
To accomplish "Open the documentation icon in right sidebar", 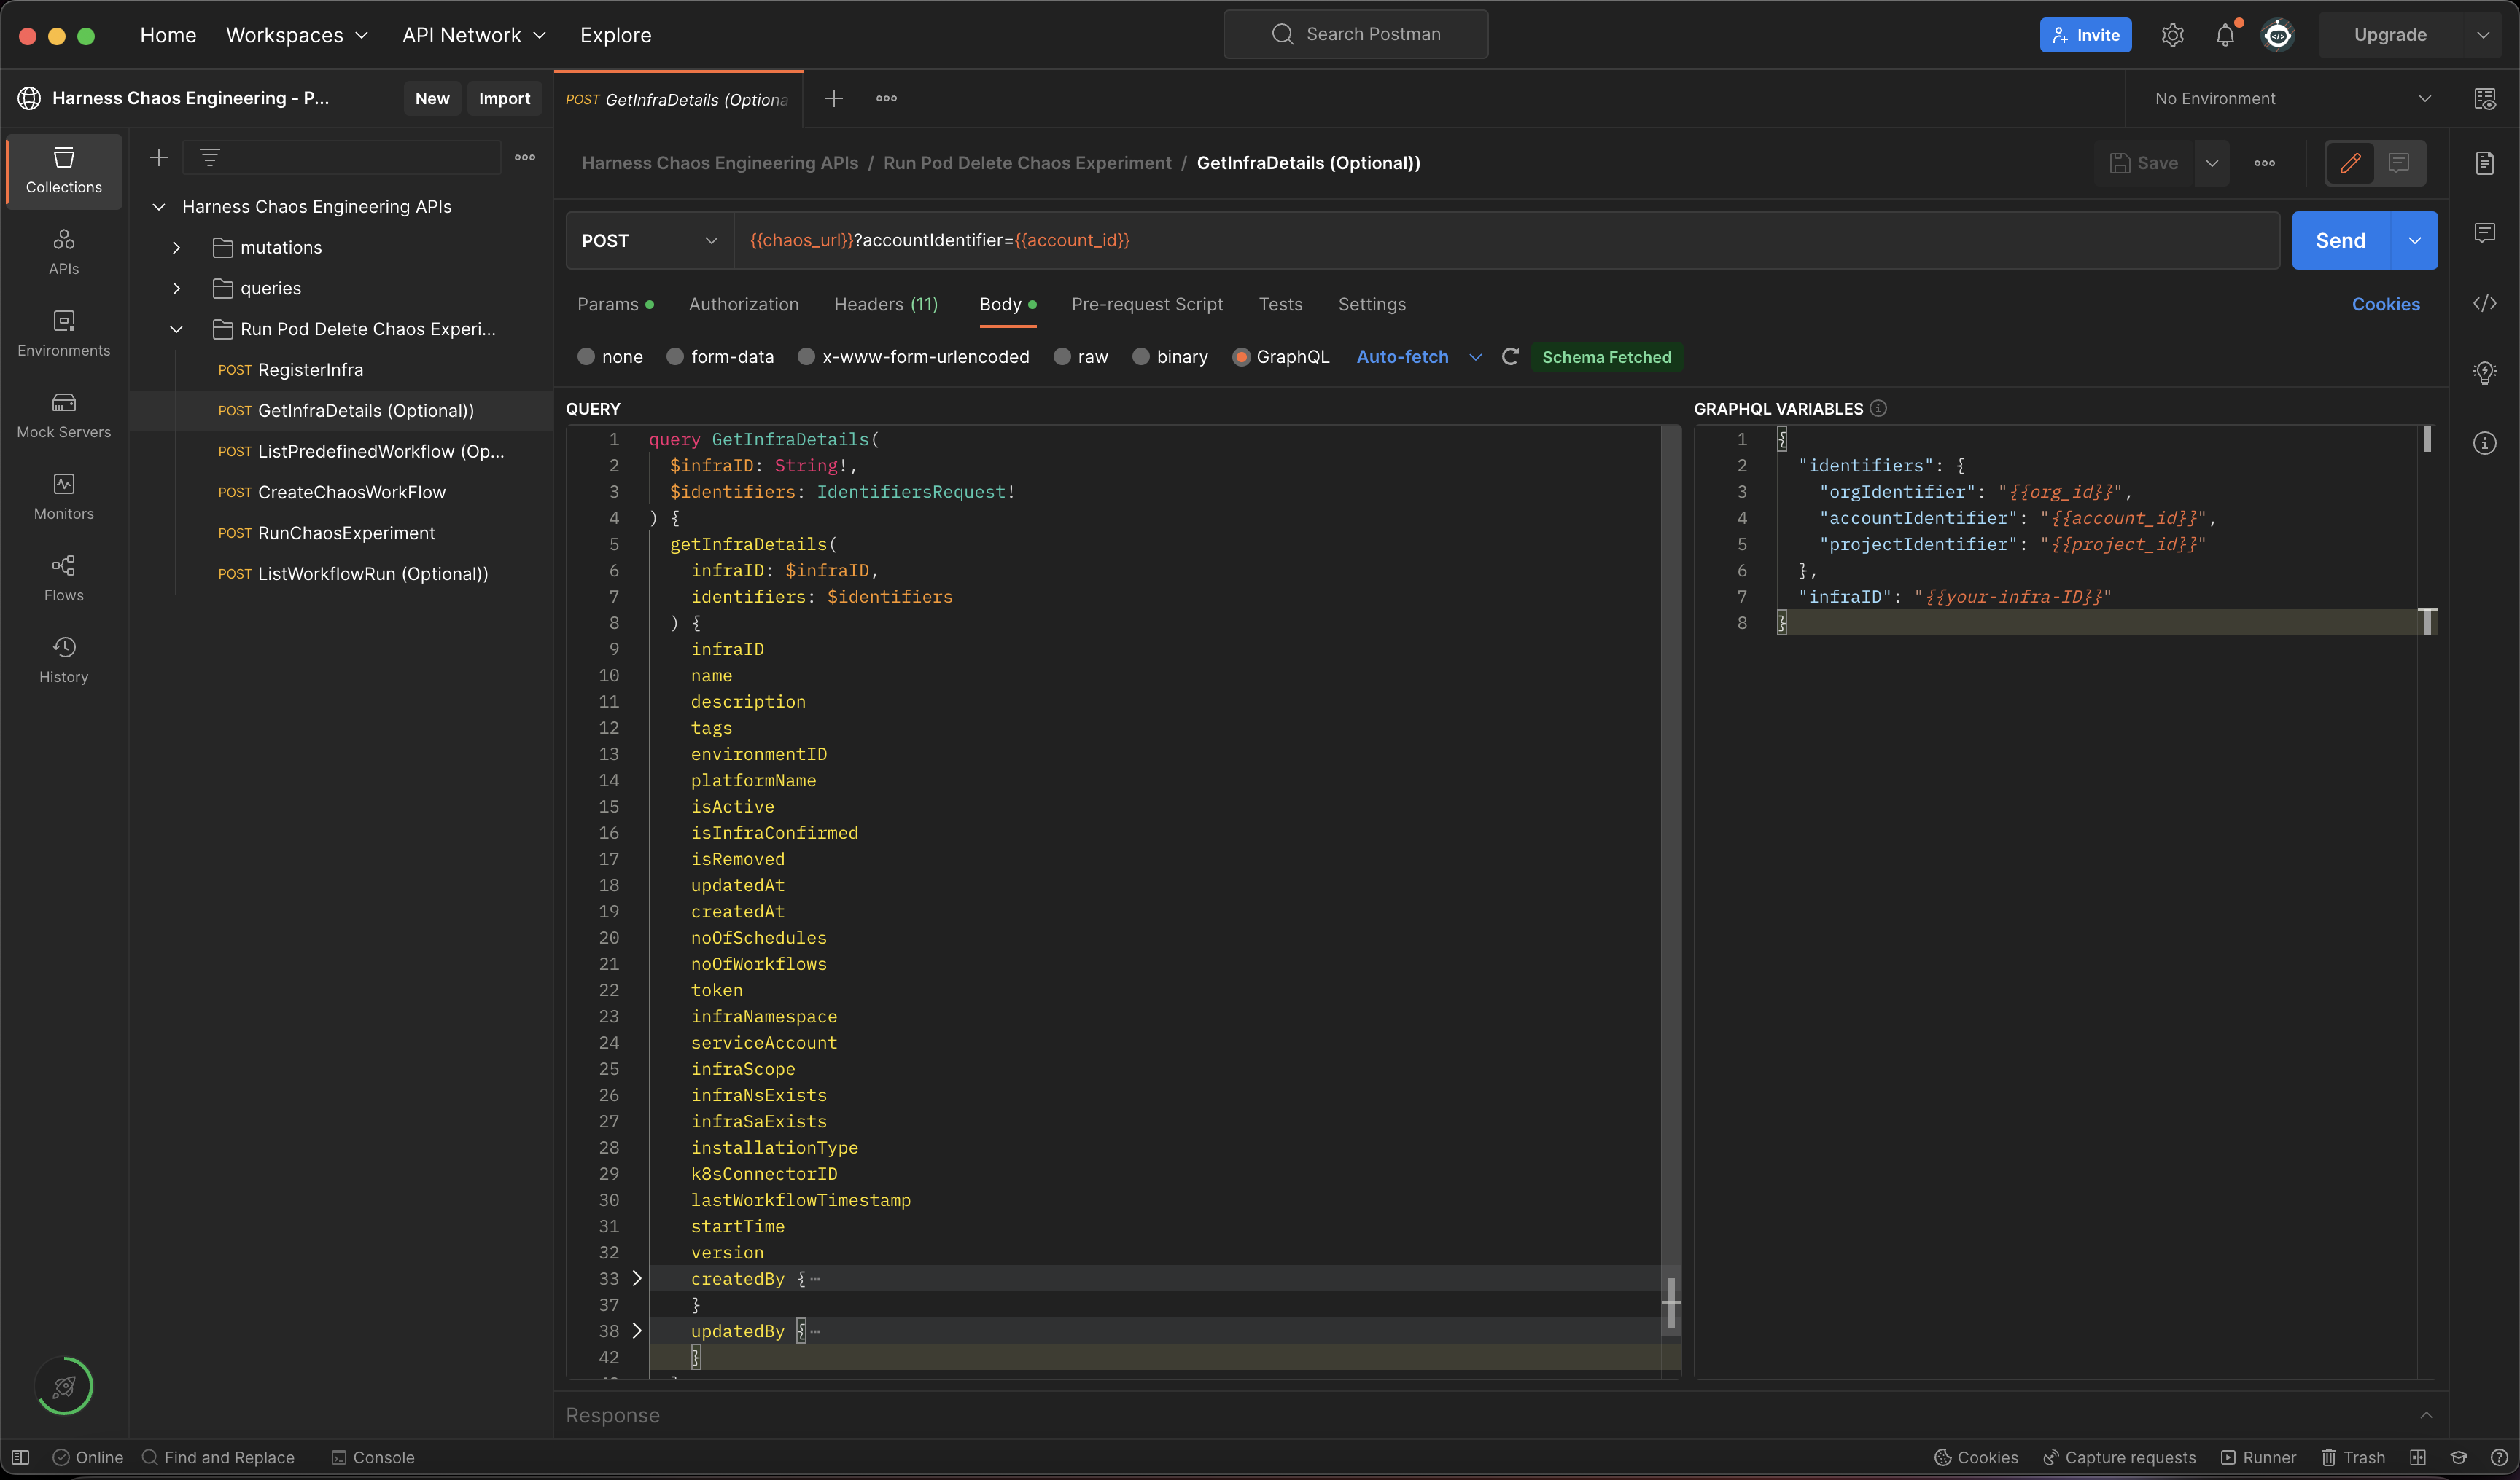I will [x=2485, y=163].
